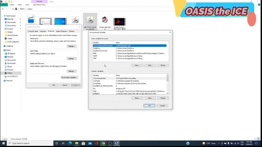This screenshot has width=262, height=147.
Task: Open File Explorer from taskbar
Action: pyautogui.click(x=77, y=143)
